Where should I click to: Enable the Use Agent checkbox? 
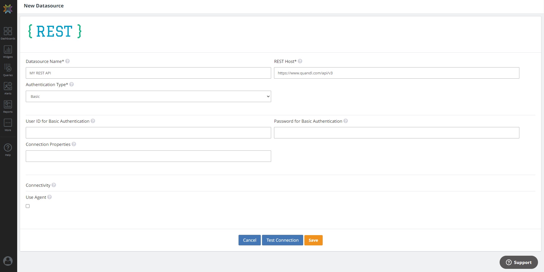28,206
